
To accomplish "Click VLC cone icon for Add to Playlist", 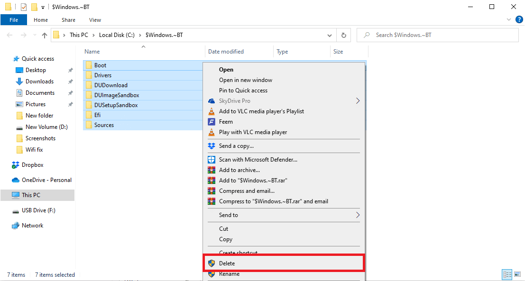I will [212, 111].
